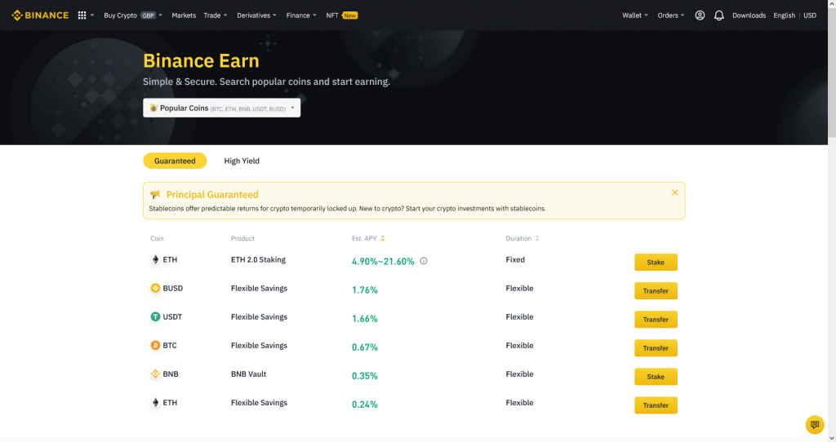This screenshot has height=442, width=836.
Task: Click the USDT coin icon
Action: click(x=155, y=317)
